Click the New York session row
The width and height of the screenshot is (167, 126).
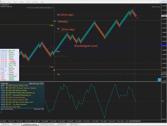click(x=8, y=65)
